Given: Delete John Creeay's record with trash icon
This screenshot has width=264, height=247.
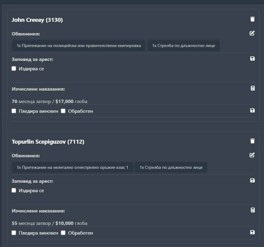Looking at the screenshot, I should click(252, 19).
